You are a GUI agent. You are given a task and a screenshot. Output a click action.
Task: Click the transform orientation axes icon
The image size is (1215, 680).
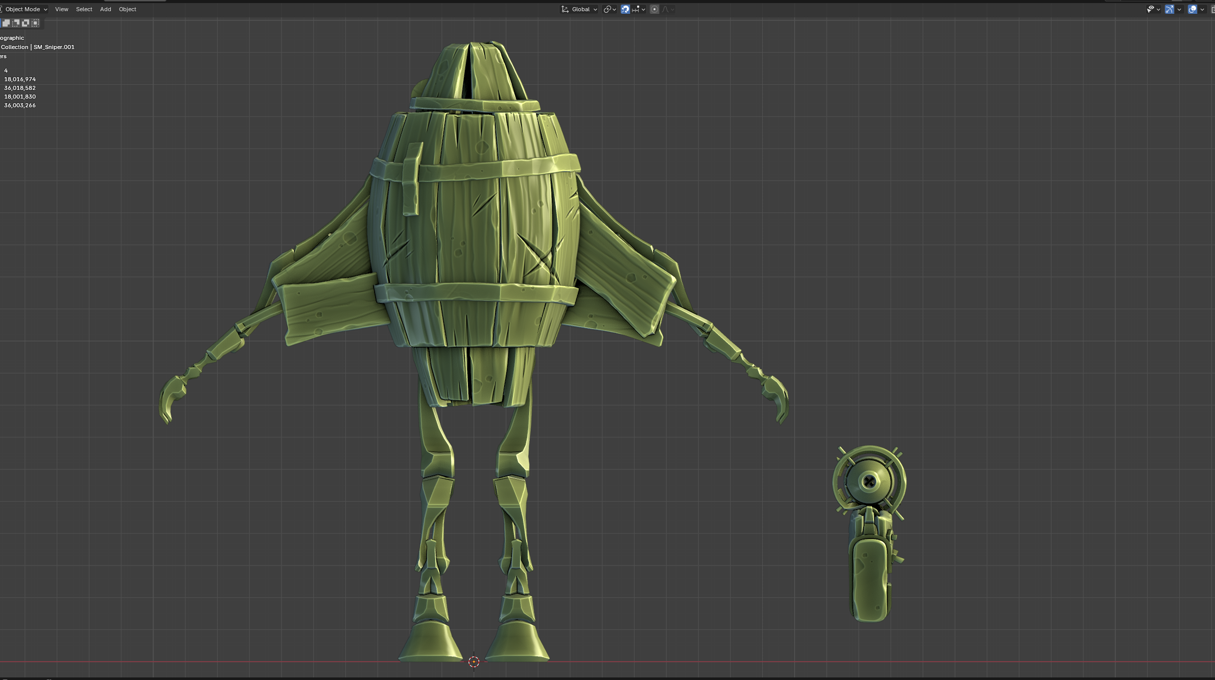pyautogui.click(x=565, y=9)
